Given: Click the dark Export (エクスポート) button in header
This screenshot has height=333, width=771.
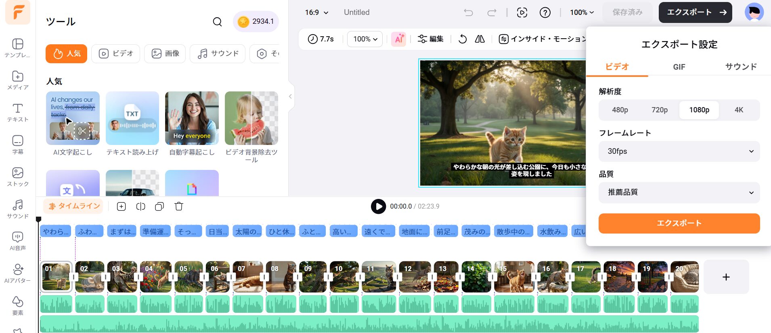Looking at the screenshot, I should [x=695, y=12].
